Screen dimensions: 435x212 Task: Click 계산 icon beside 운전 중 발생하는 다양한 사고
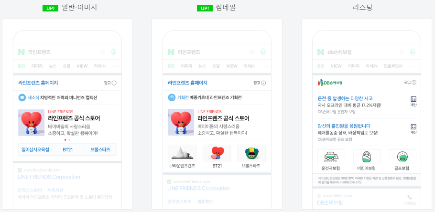[x=413, y=99]
